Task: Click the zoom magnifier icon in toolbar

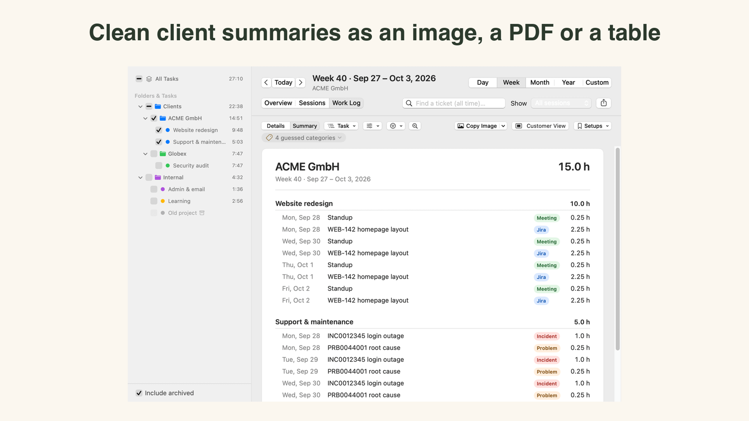Action: point(415,126)
